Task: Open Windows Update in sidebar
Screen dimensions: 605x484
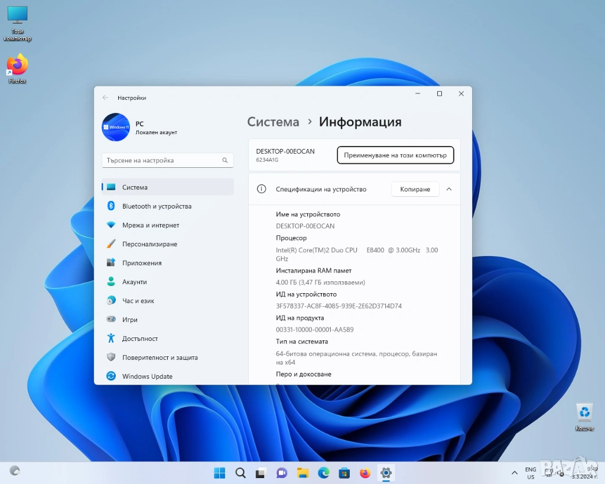Action: pos(147,376)
